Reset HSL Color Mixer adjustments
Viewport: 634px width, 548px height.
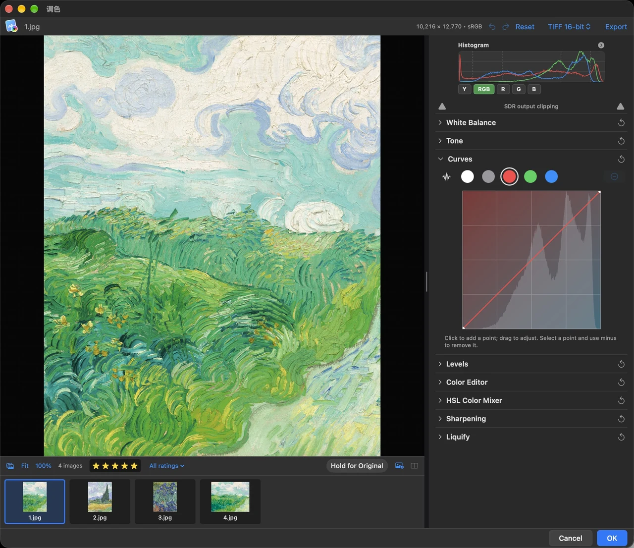(621, 400)
